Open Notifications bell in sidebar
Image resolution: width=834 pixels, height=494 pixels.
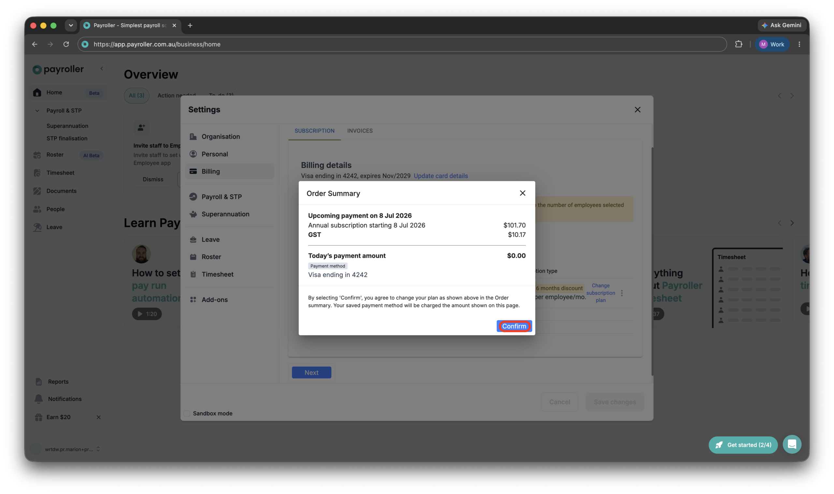[39, 399]
